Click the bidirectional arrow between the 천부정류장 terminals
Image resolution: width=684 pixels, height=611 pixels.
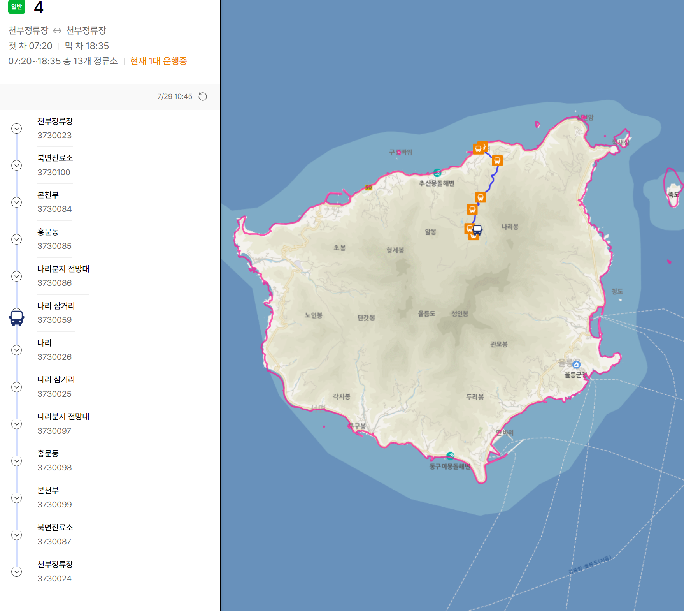tap(57, 31)
